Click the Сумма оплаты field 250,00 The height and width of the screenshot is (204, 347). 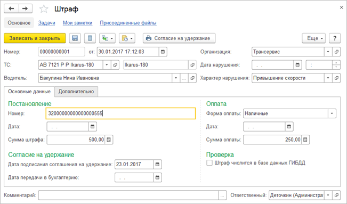272,140
